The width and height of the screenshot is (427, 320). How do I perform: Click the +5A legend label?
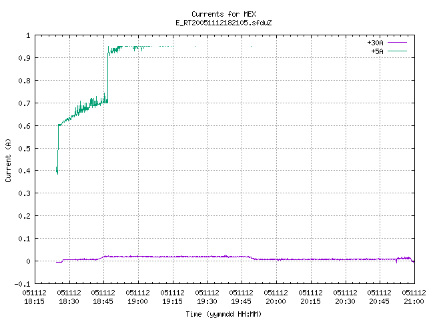point(377,51)
